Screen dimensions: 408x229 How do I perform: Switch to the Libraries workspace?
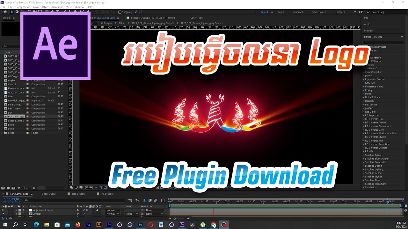pyautogui.click(x=340, y=12)
